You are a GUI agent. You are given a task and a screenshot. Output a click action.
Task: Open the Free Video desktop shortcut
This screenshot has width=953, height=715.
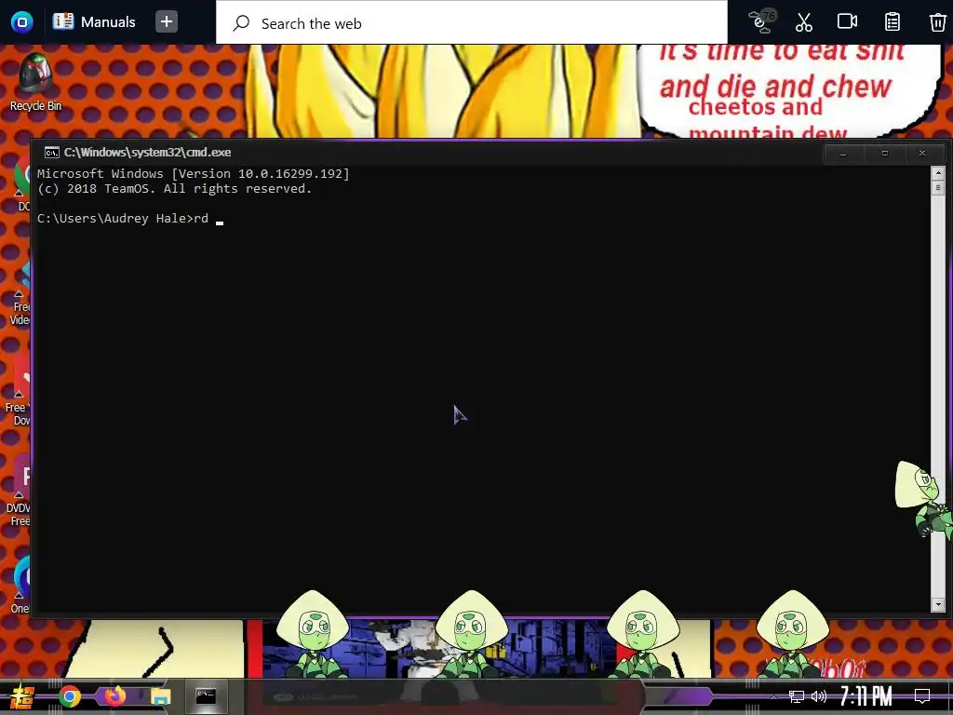pyautogui.click(x=20, y=295)
